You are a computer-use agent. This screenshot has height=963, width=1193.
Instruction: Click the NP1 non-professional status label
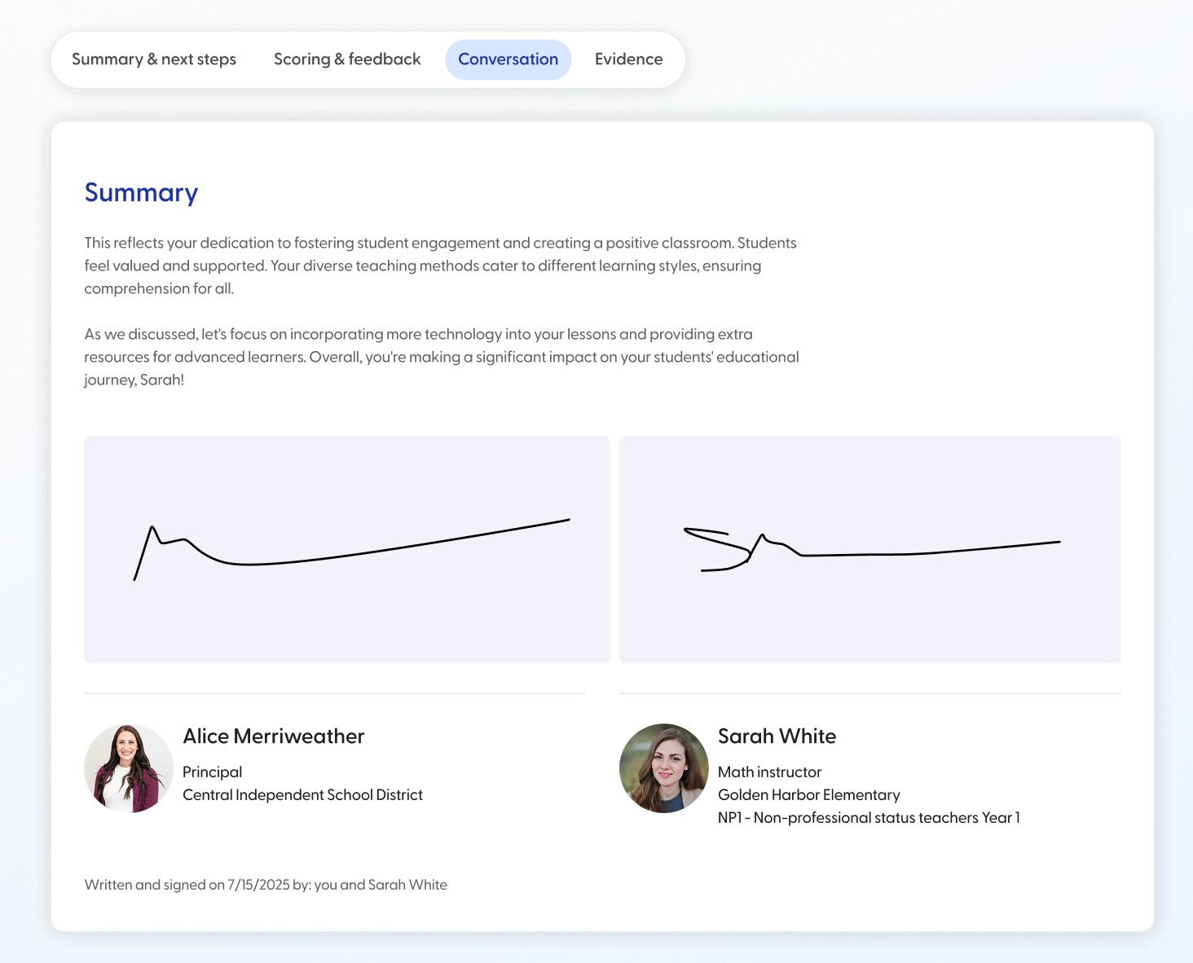[869, 818]
